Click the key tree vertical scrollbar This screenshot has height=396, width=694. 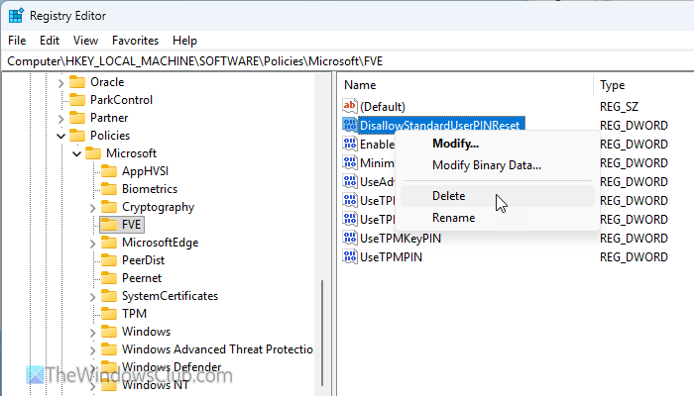tap(322, 333)
